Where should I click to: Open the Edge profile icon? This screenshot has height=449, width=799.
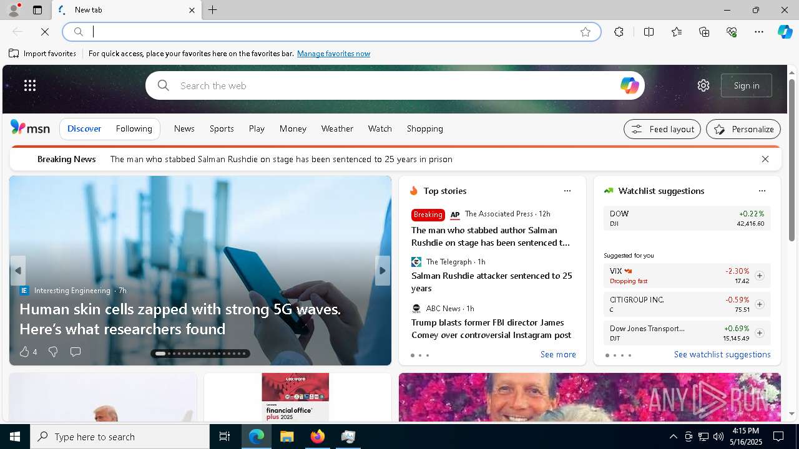pos(13,10)
